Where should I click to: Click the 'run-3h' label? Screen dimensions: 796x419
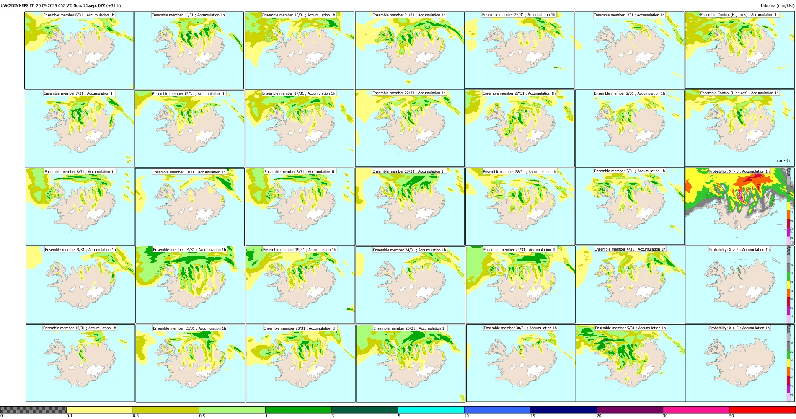(x=783, y=160)
